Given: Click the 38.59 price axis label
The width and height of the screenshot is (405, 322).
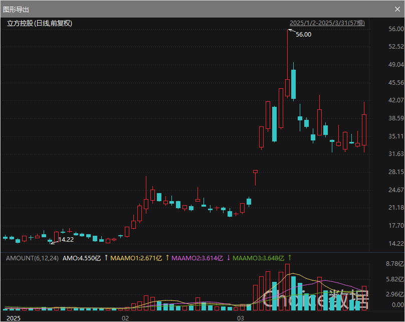Looking at the screenshot, I should click(x=396, y=118).
